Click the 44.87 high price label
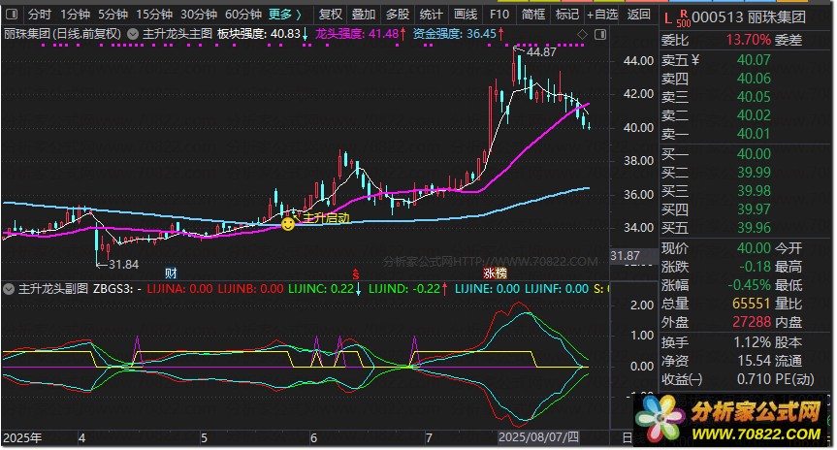 (541, 51)
